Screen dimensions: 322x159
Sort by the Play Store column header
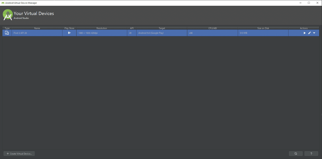[69, 28]
